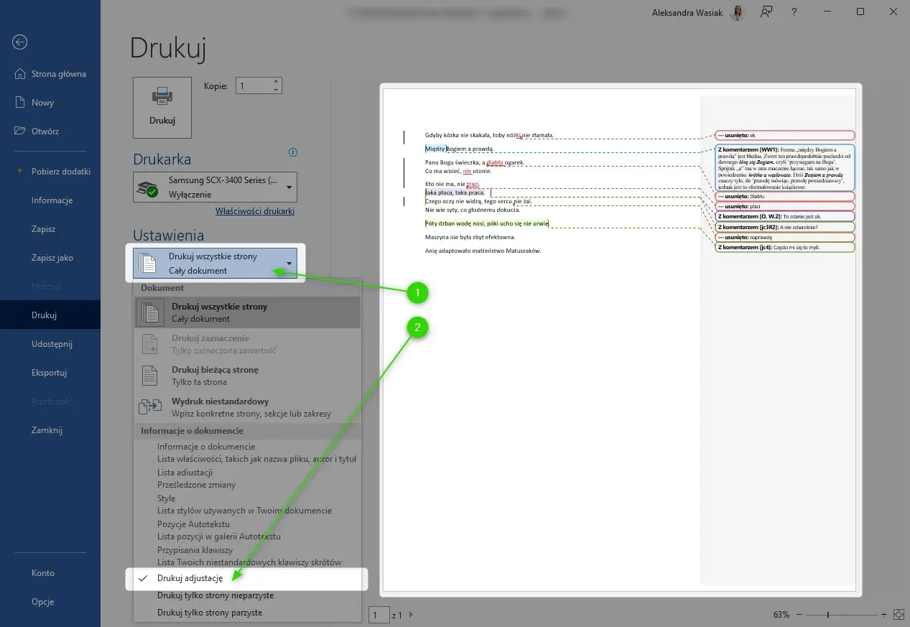Viewport: 910px width, 627px height.
Task: Click zoom in plus button
Action: tap(884, 615)
